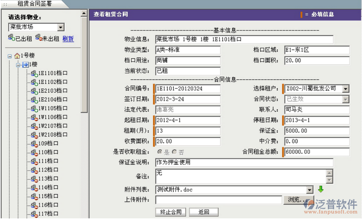Screen dimensions: 362x219
Task: Click the 终止合同 button
Action: (x=171, y=212)
